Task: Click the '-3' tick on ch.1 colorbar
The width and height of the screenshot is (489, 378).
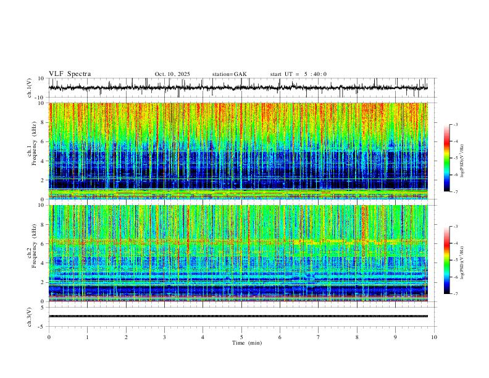Action: tap(455, 124)
